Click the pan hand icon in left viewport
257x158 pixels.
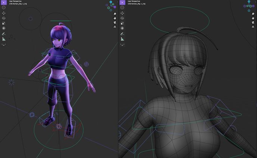pos(115,18)
